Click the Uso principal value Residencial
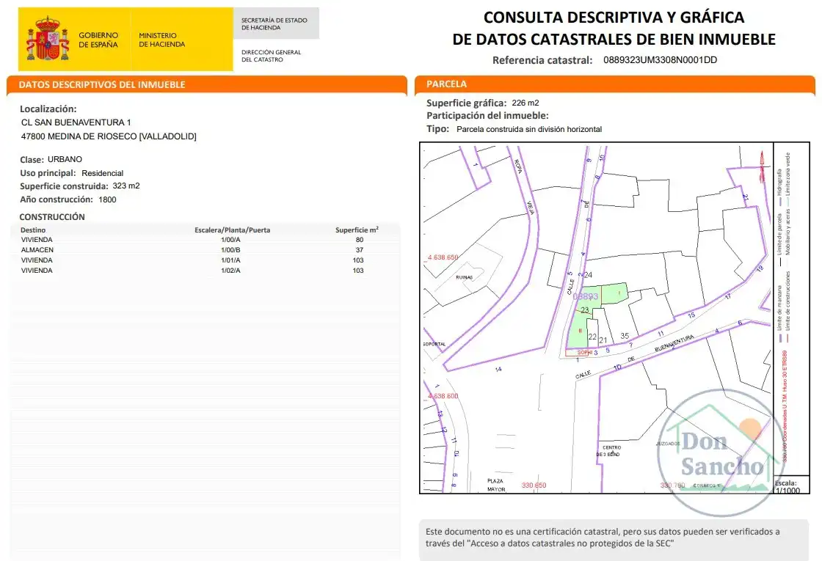Viewport: 822px width, 561px height. click(x=102, y=173)
